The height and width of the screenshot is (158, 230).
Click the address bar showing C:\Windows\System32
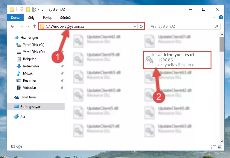[88, 26]
